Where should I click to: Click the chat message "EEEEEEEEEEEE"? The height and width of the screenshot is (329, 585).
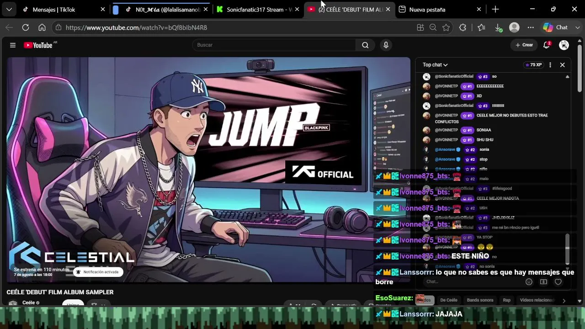490,86
